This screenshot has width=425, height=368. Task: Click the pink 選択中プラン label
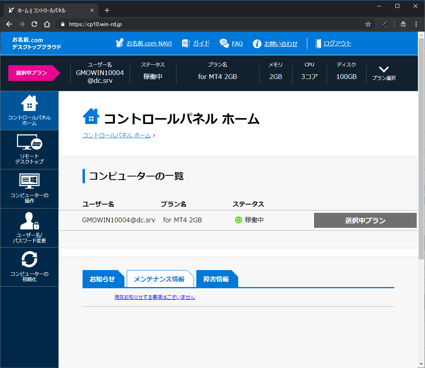34,73
